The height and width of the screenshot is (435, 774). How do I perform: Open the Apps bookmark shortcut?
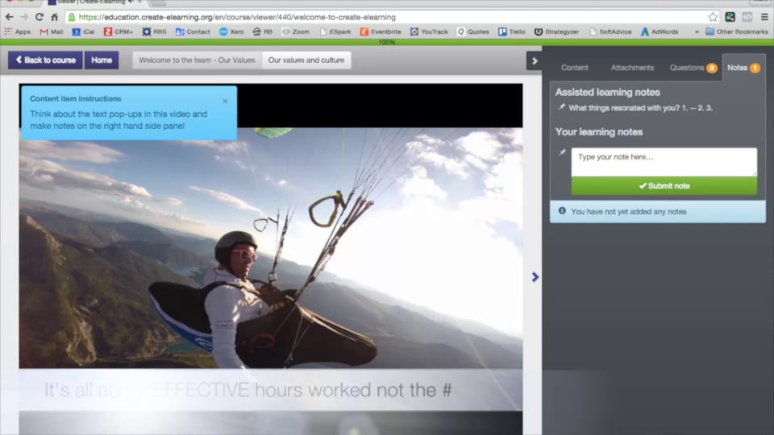17,31
